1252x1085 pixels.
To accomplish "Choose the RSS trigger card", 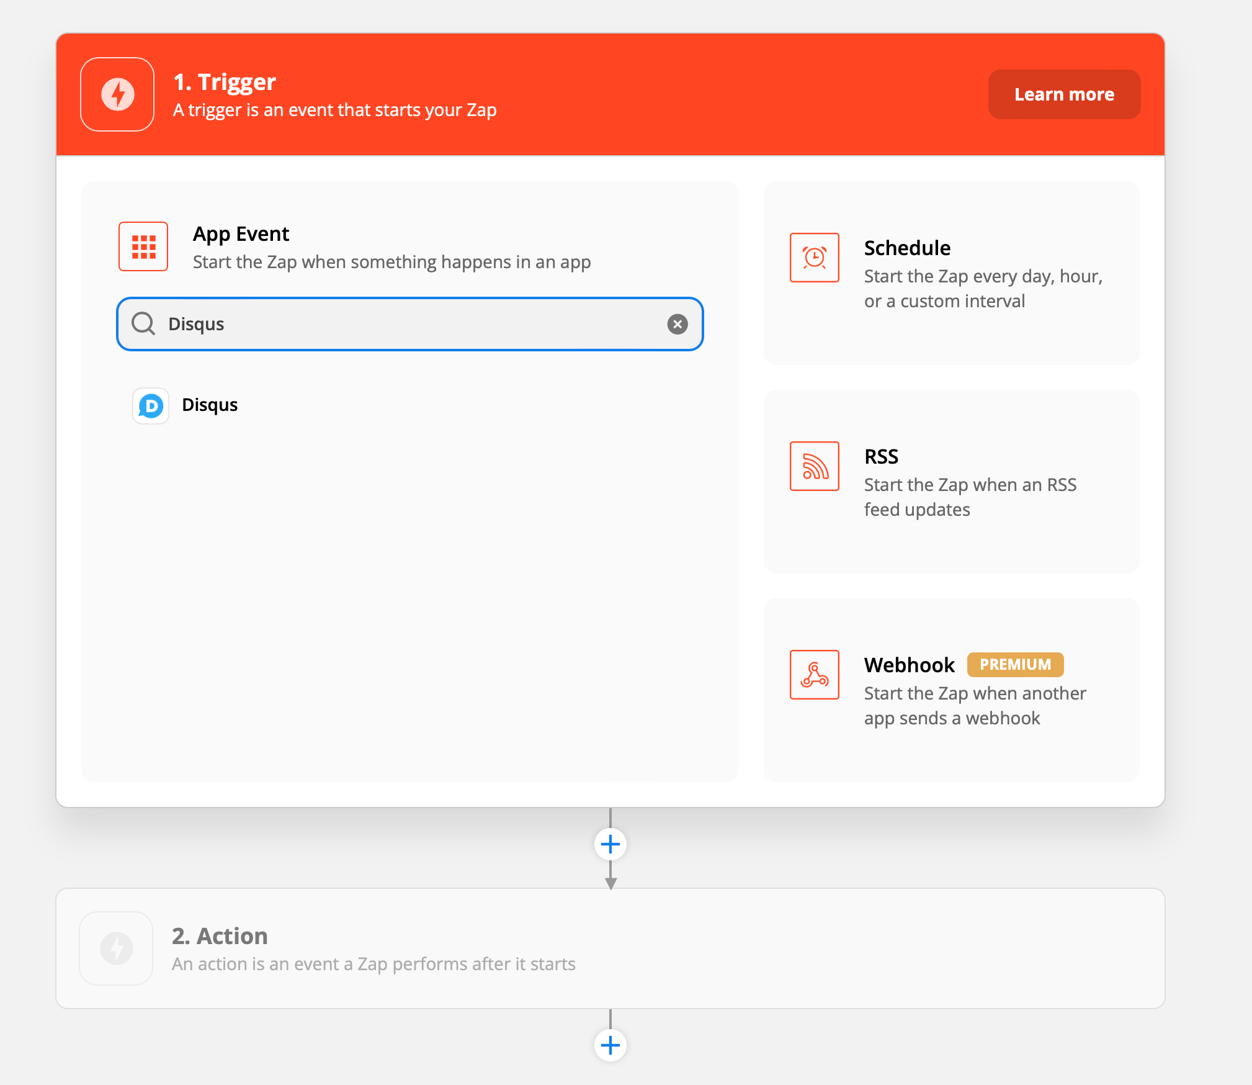I will (x=951, y=482).
